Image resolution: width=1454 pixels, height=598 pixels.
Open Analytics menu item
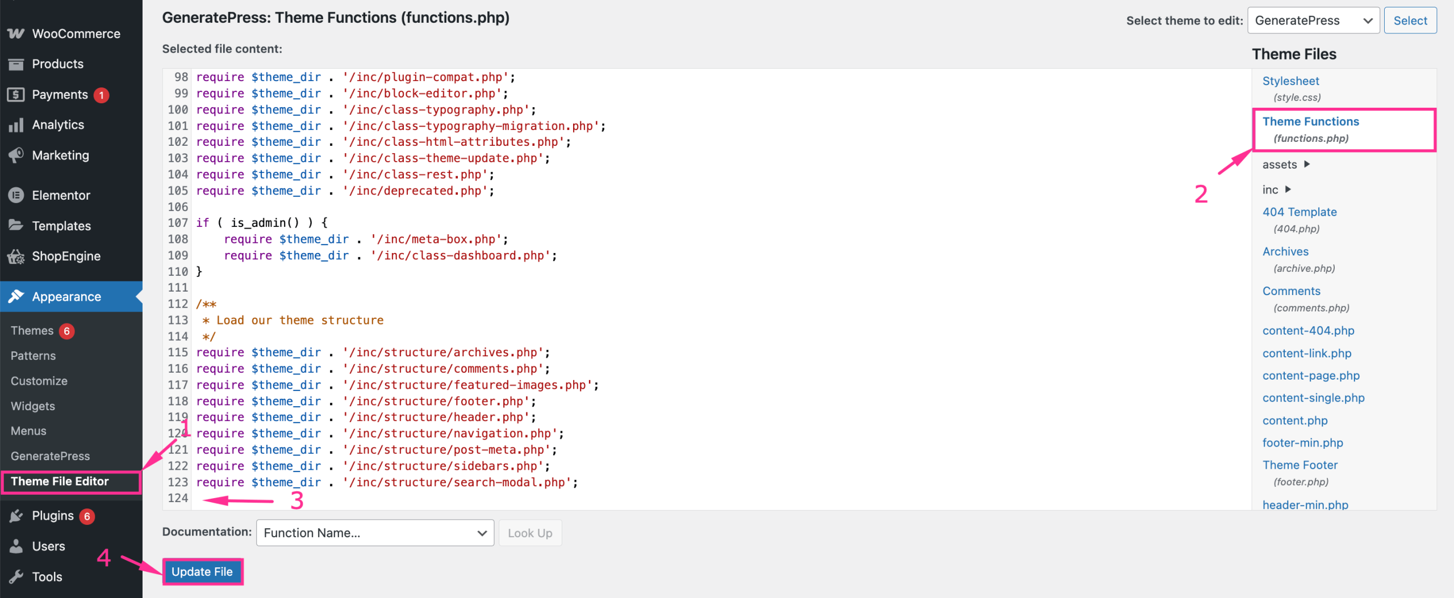(58, 125)
